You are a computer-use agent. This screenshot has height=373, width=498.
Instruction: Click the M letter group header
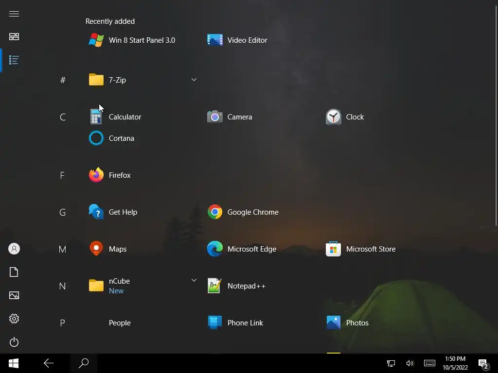(x=63, y=249)
